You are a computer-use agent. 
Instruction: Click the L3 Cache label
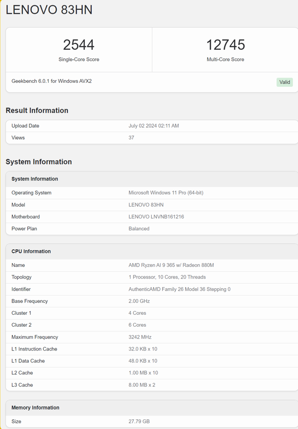point(22,385)
